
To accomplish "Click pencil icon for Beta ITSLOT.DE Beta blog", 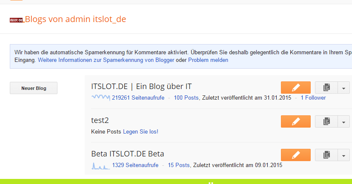I will (296, 155).
